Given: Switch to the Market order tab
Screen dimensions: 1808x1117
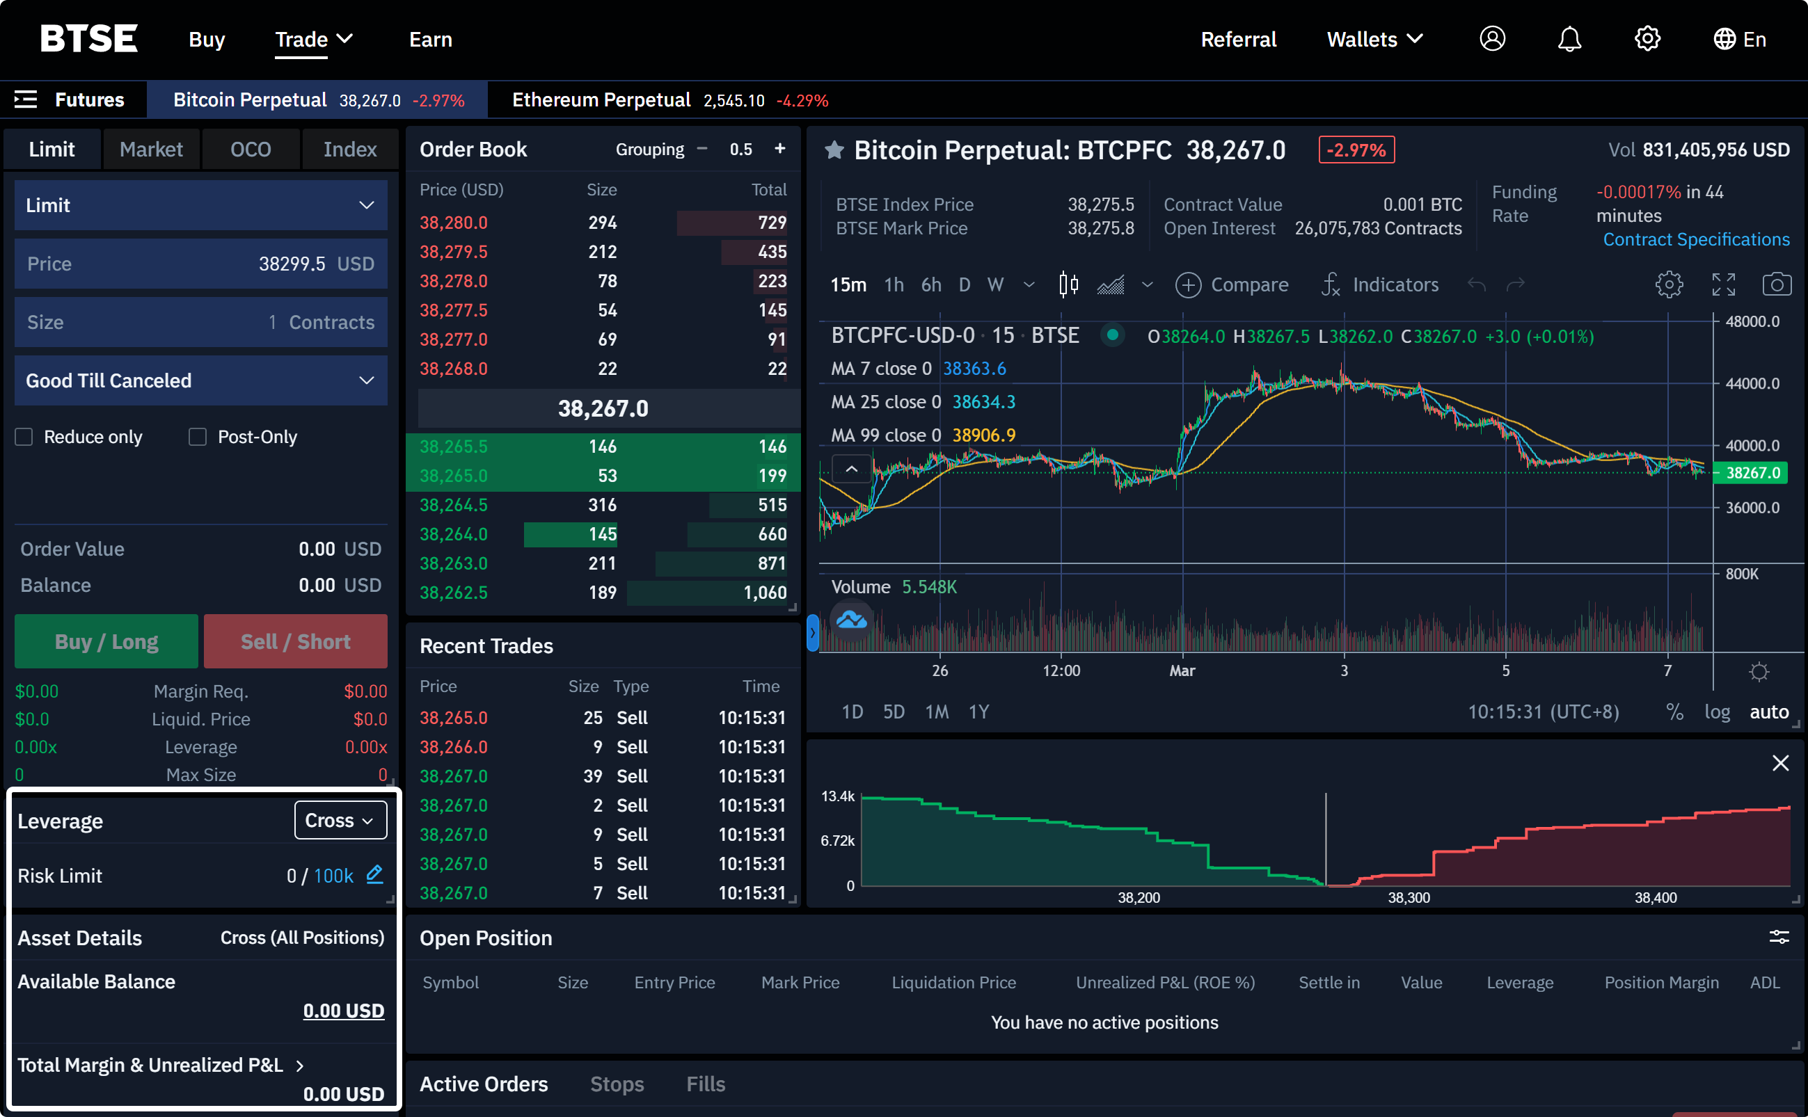Looking at the screenshot, I should coord(151,150).
